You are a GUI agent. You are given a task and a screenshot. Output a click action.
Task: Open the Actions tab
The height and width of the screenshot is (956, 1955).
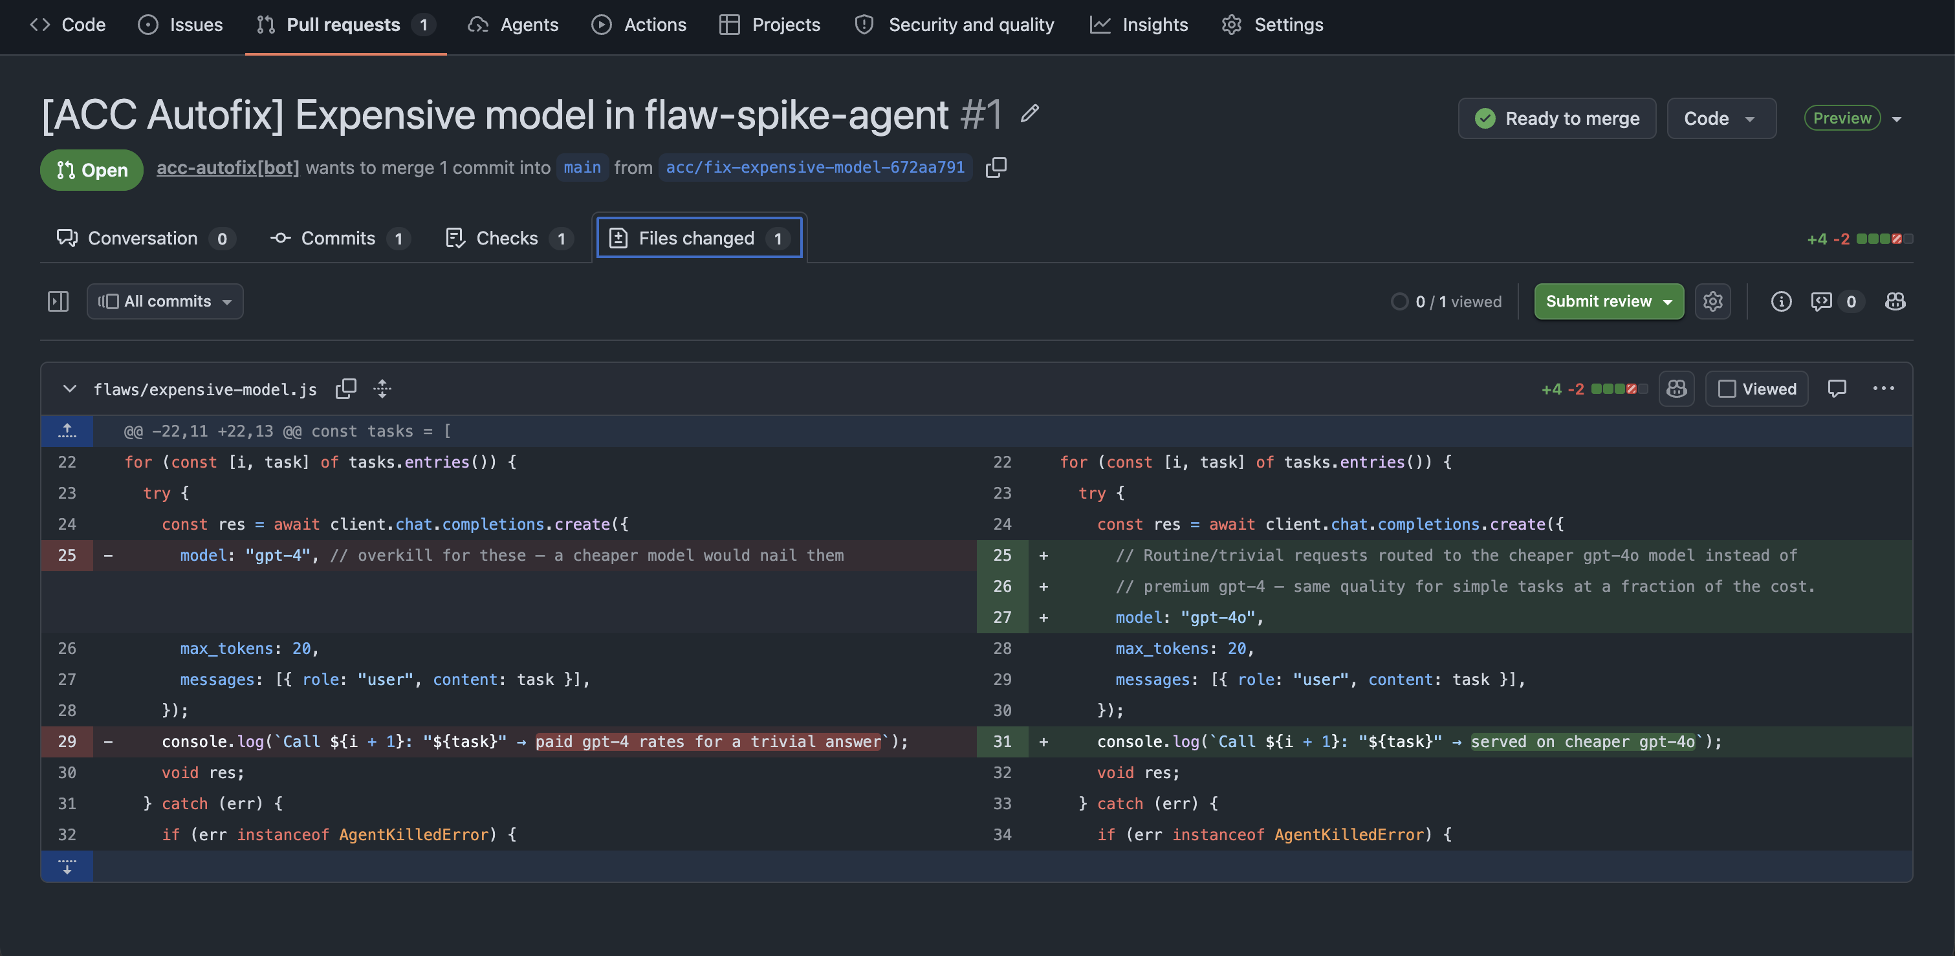click(x=639, y=25)
